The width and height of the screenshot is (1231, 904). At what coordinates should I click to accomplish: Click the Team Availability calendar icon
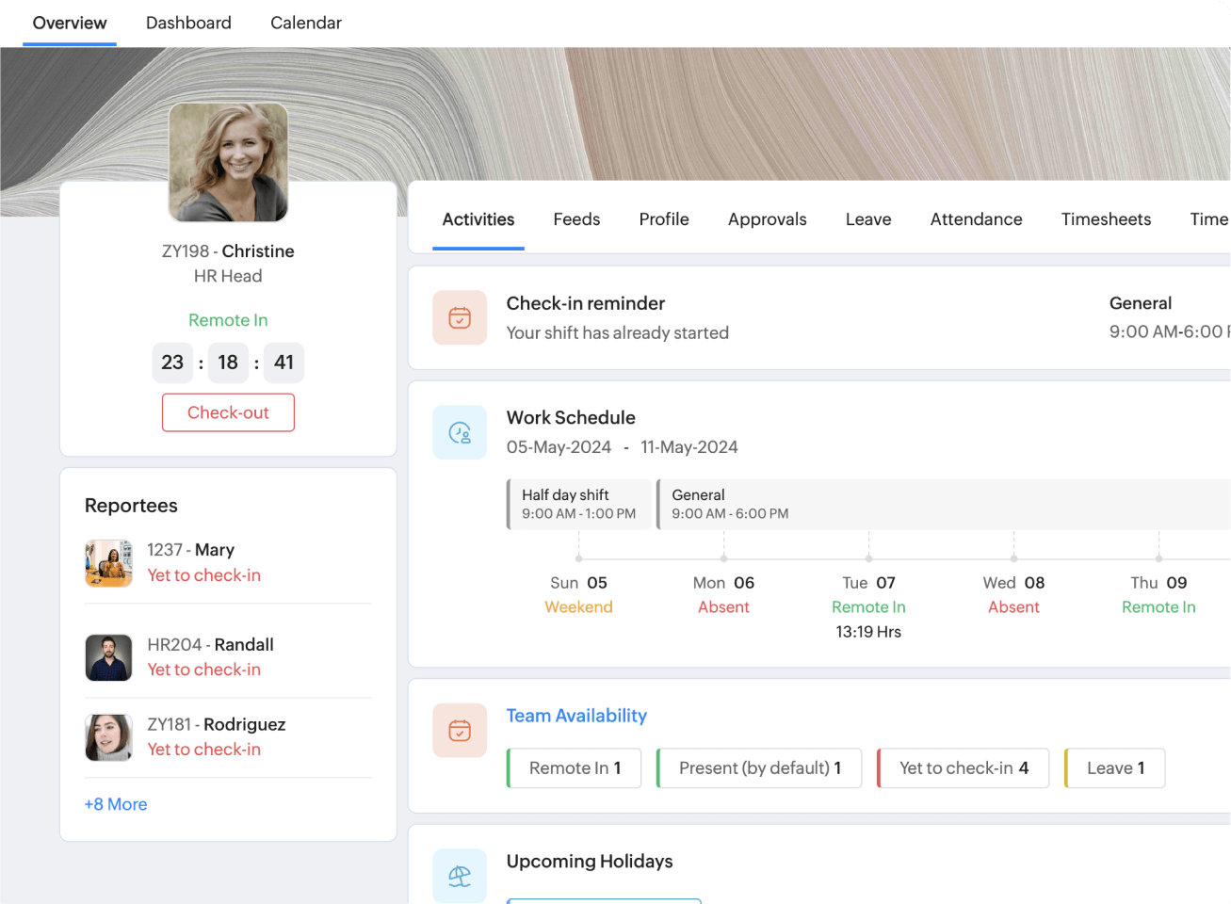(x=460, y=731)
